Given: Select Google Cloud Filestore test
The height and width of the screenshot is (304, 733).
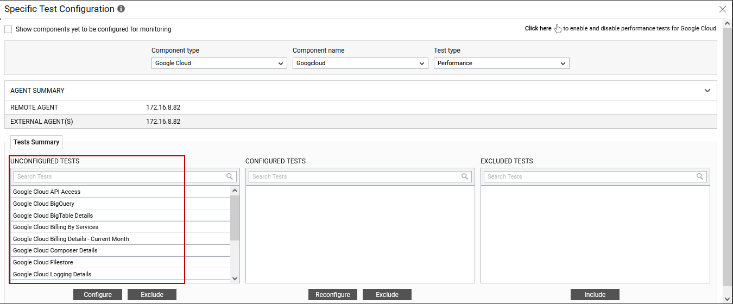Looking at the screenshot, I should [x=121, y=262].
